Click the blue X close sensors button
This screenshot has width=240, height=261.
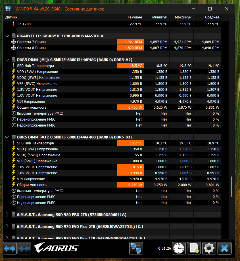(x=224, y=248)
